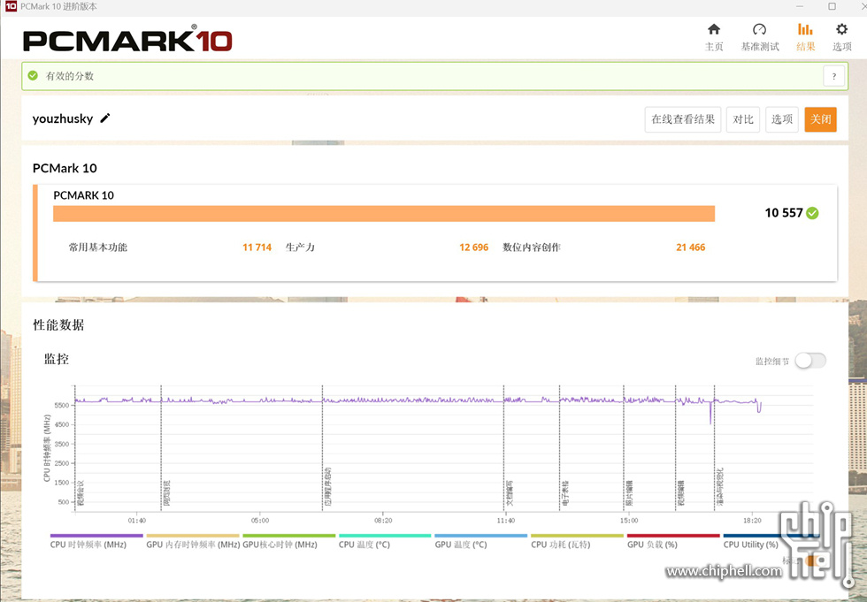Click the 有效的分数 banner text
The image size is (867, 602).
tap(70, 76)
